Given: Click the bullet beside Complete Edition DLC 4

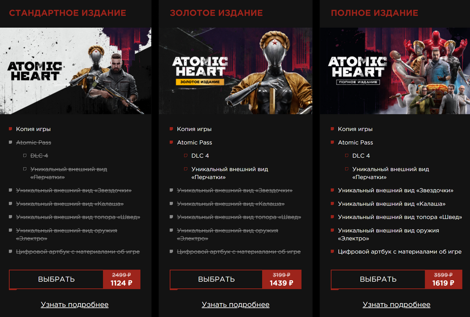Looking at the screenshot, I should pos(347,155).
